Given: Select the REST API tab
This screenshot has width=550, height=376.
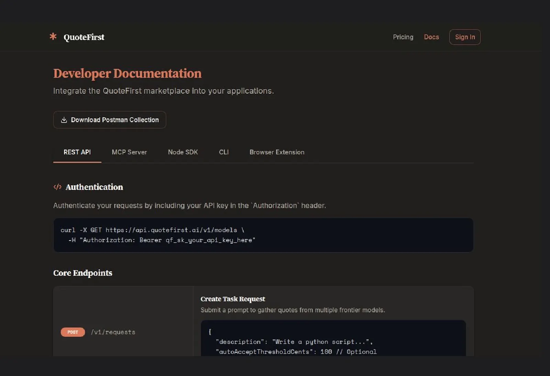Looking at the screenshot, I should click(77, 152).
